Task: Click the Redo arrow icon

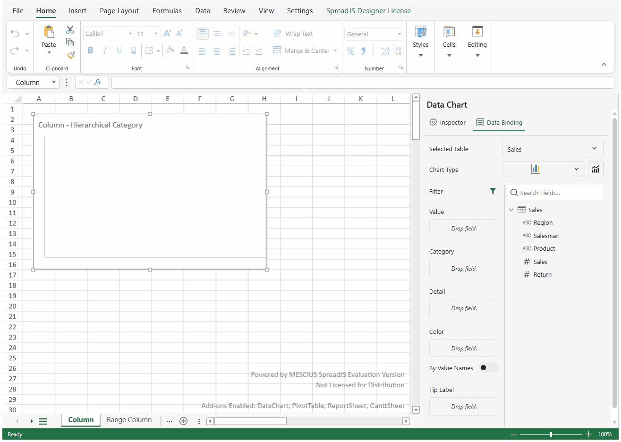Action: [x=15, y=50]
